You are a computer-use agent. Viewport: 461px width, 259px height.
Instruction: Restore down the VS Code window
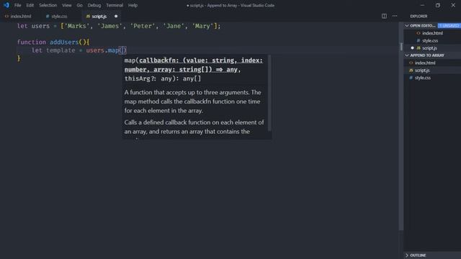coord(438,5)
